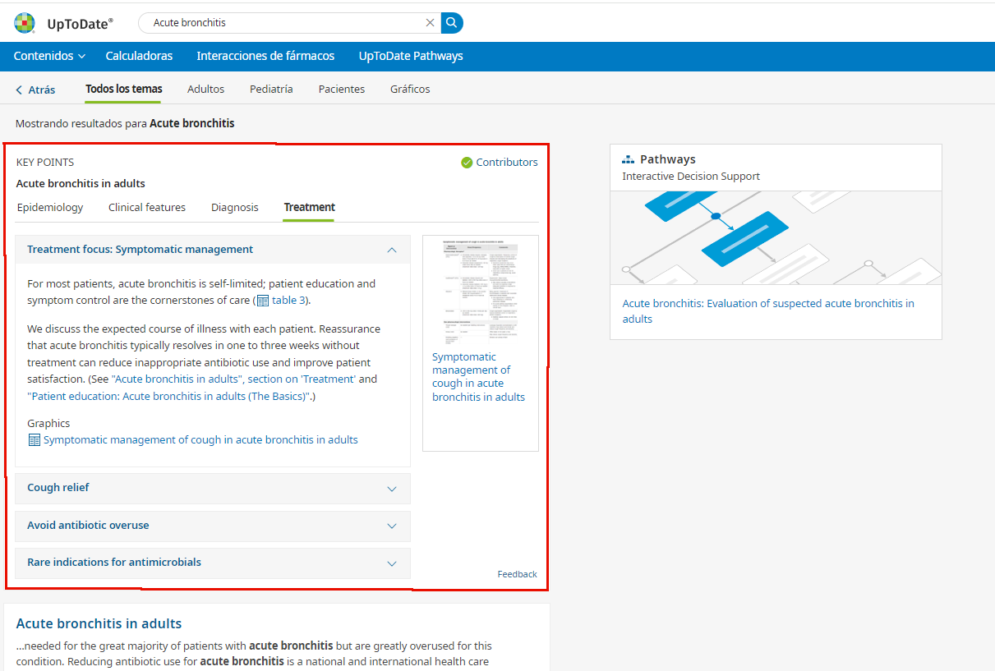Collapse Treatment focus: Symptomatic management section
Image resolution: width=995 pixels, height=671 pixels.
click(x=392, y=250)
